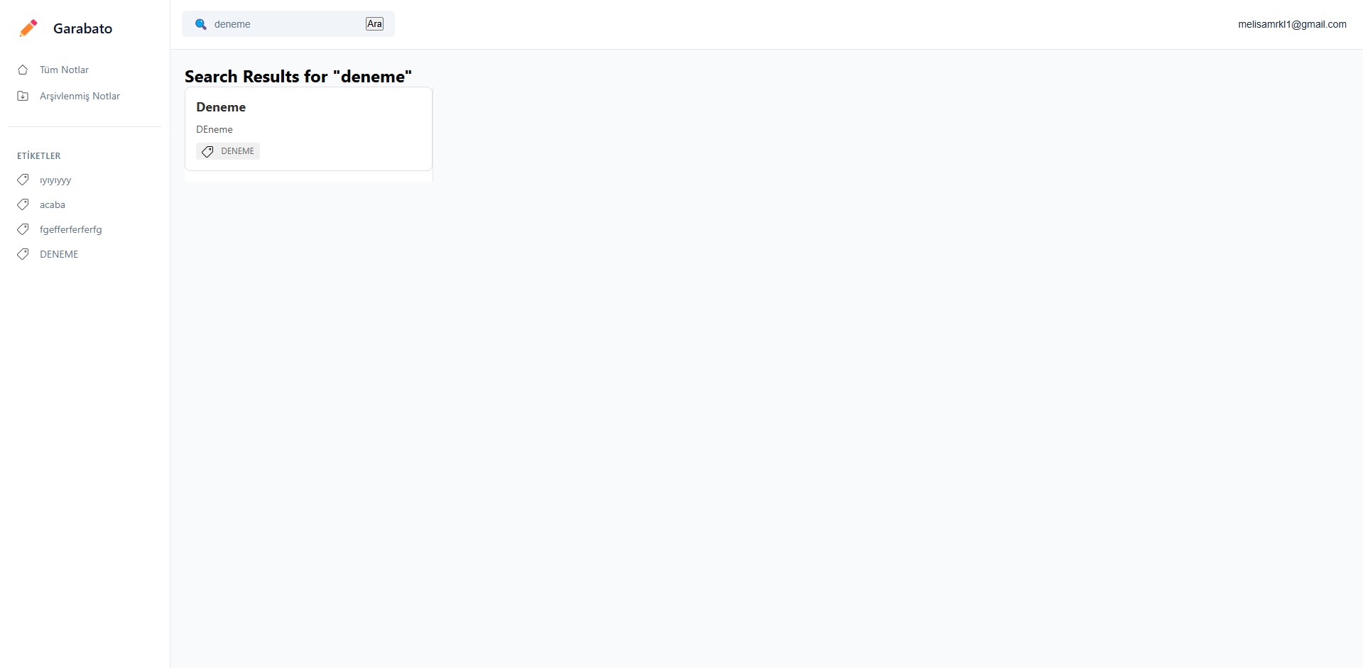
Task: Click the tag icon beside acaba
Action: pyautogui.click(x=23, y=204)
